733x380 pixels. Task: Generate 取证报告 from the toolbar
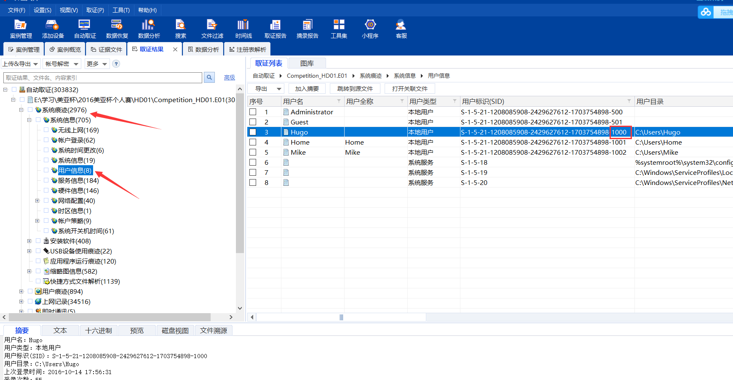(x=275, y=29)
